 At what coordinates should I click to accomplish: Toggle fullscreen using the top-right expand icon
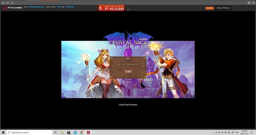tap(253, 3)
